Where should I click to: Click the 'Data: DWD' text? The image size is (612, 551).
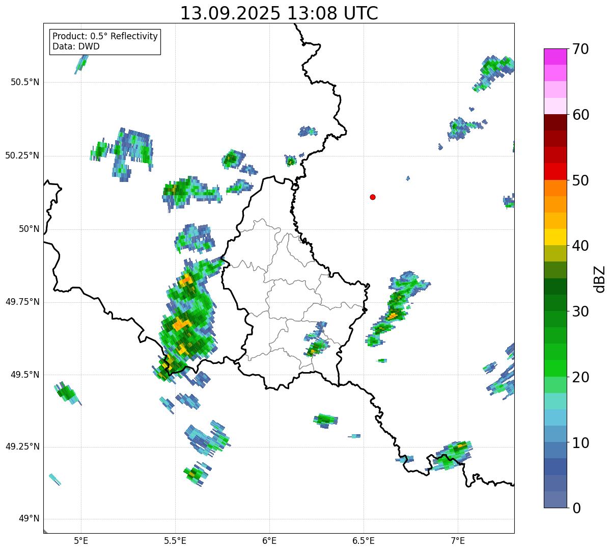[x=76, y=46]
